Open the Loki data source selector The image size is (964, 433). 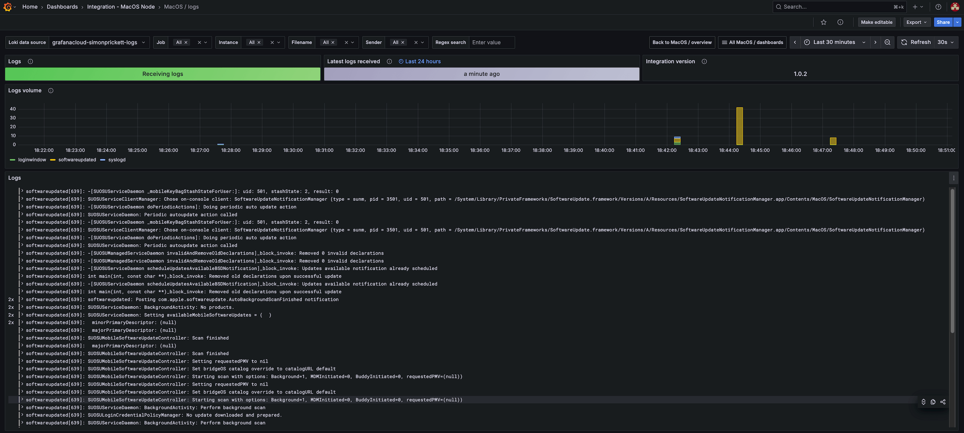(x=99, y=42)
